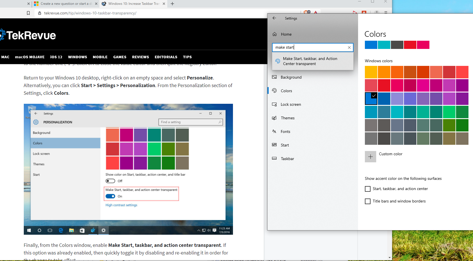Pick the teal recent color swatch
This screenshot has width=473, height=261.
[x=384, y=45]
